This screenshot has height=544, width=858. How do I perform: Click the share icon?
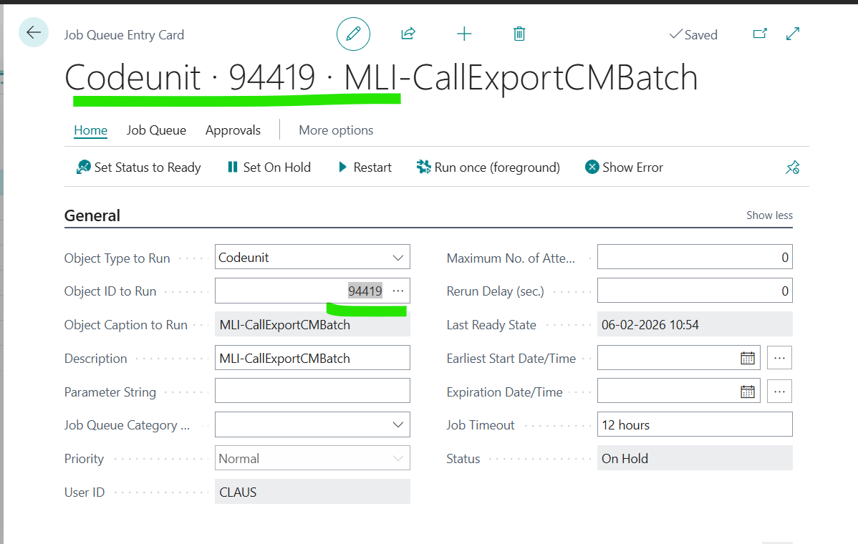point(408,34)
